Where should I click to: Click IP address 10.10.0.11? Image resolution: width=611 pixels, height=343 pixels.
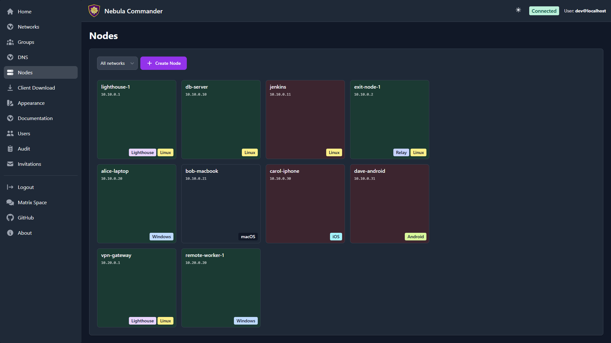(x=280, y=94)
